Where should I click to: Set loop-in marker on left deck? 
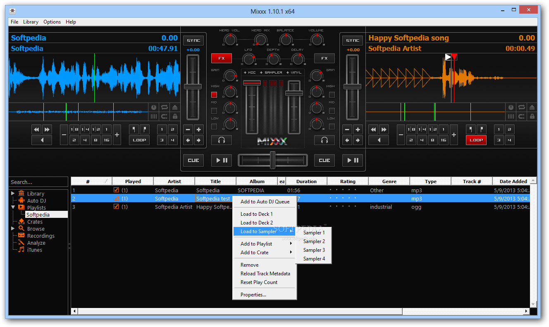click(134, 129)
